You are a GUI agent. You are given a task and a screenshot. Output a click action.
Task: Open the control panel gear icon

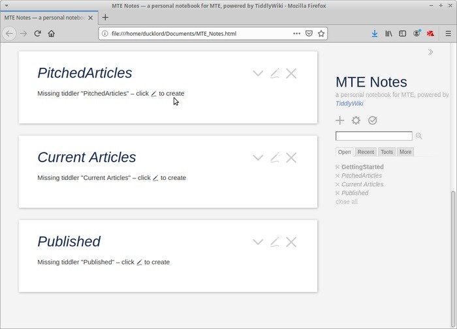[x=356, y=120]
